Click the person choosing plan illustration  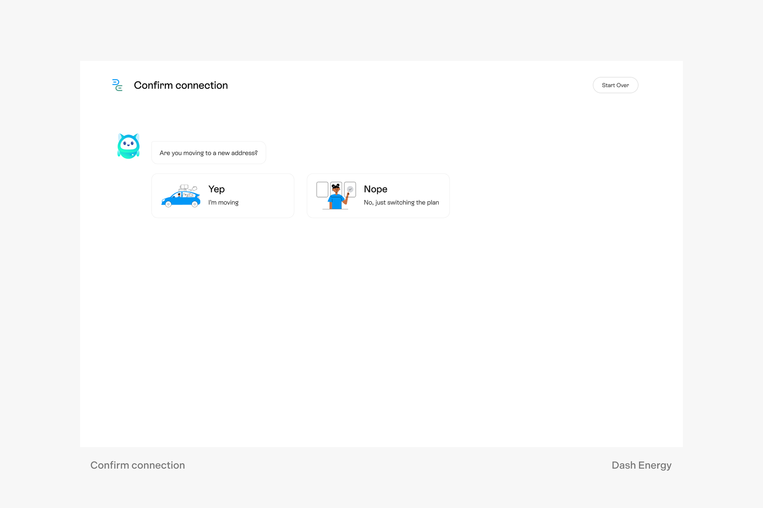(336, 196)
